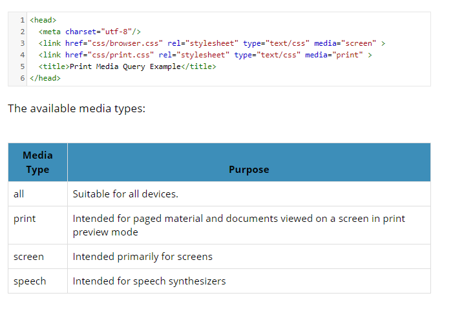Click line number 3 in code gutter
The image size is (453, 309).
click(22, 43)
